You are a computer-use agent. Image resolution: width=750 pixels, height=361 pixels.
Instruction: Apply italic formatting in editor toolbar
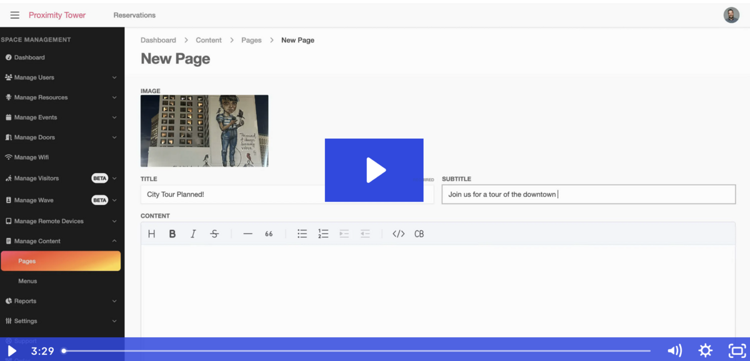[x=193, y=234]
